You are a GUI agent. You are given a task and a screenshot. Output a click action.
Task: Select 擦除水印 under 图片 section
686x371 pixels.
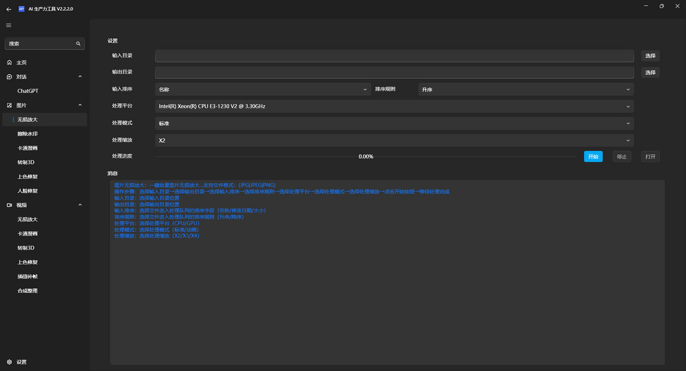(27, 134)
